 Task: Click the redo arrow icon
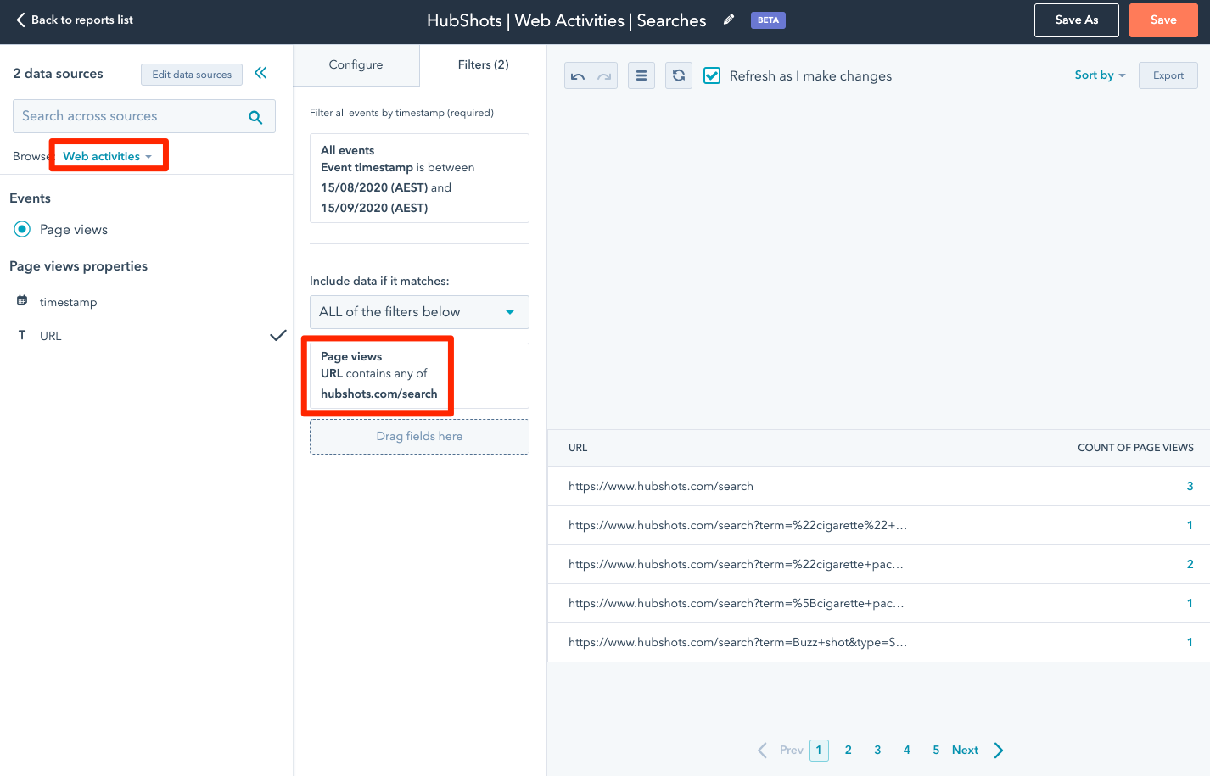click(x=604, y=76)
